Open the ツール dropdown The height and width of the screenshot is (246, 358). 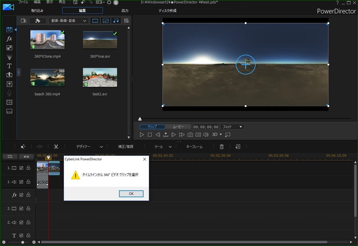tap(163, 147)
